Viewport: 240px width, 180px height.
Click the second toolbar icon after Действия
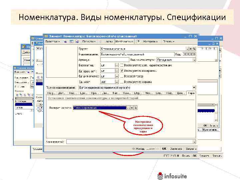pos(71,41)
